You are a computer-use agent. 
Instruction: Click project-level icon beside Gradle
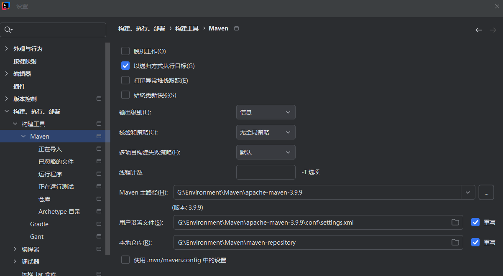[99, 224]
